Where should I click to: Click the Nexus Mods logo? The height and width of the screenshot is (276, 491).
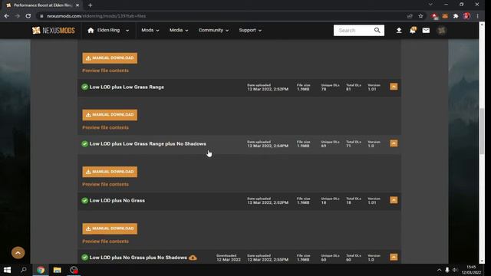click(x=53, y=31)
